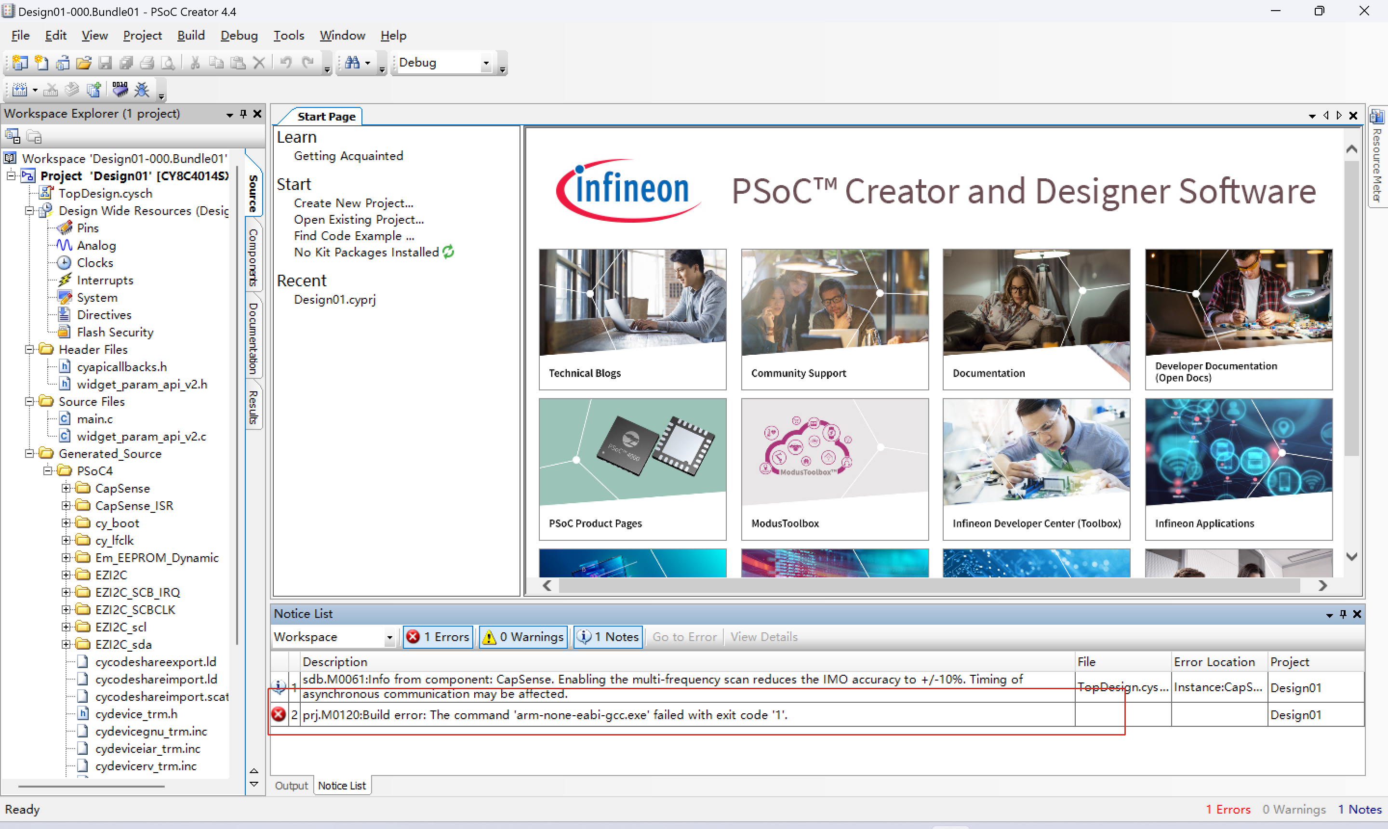Image resolution: width=1388 pixels, height=829 pixels.
Task: Switch to the Documentation side tab
Action: (253, 338)
